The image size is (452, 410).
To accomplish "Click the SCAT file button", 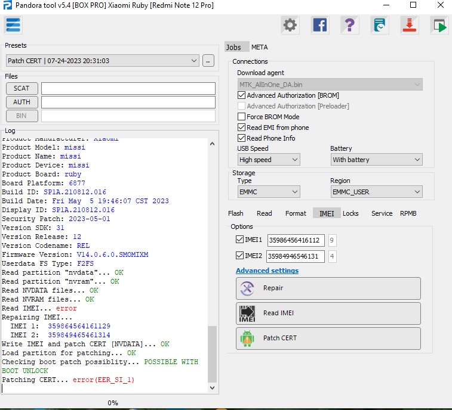I will pos(21,88).
